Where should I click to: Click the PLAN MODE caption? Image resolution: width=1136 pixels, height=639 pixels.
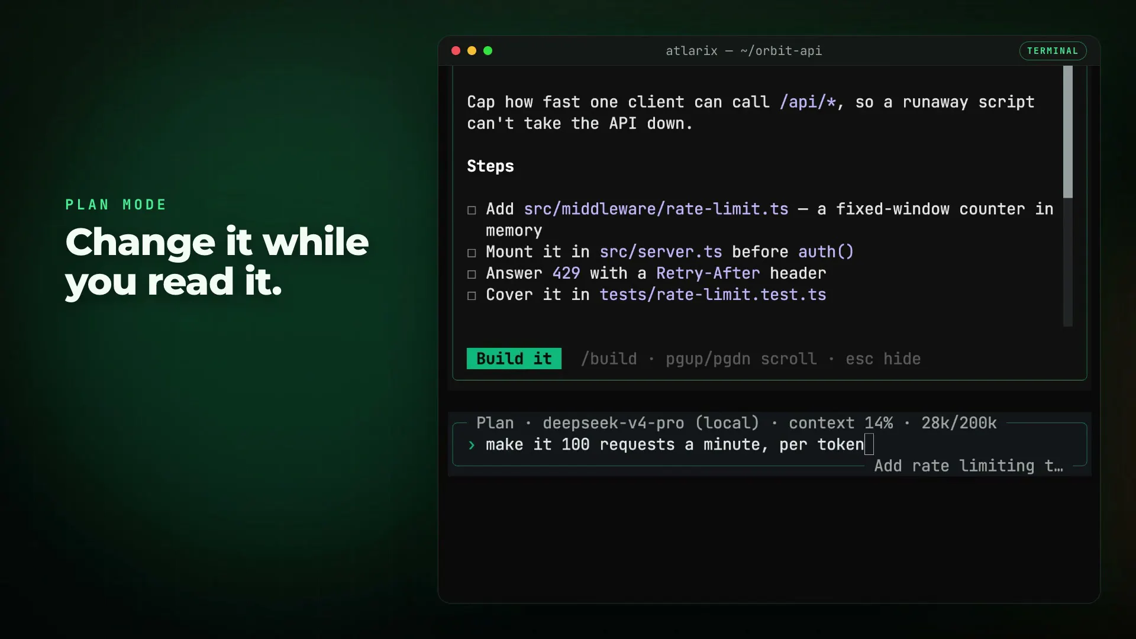[x=116, y=205]
